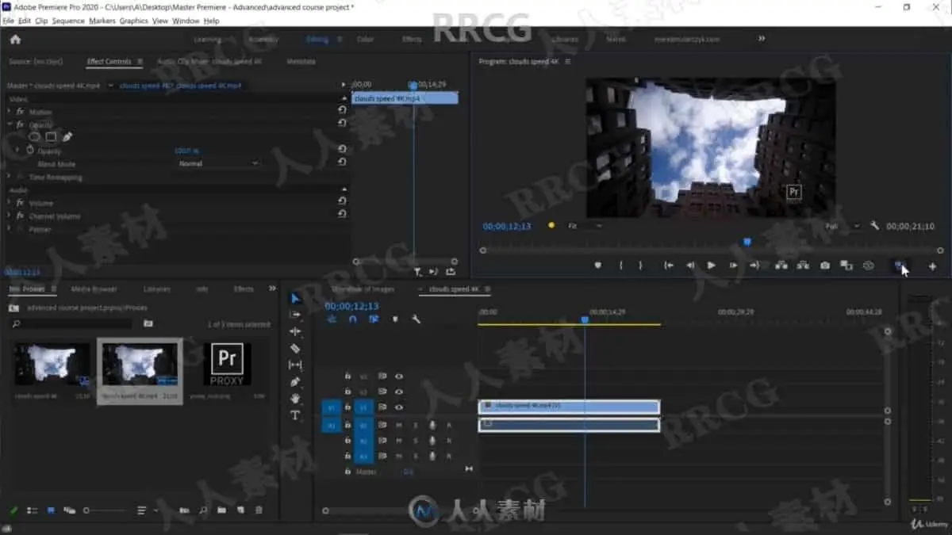Expand the Panner effect

pyautogui.click(x=10, y=229)
